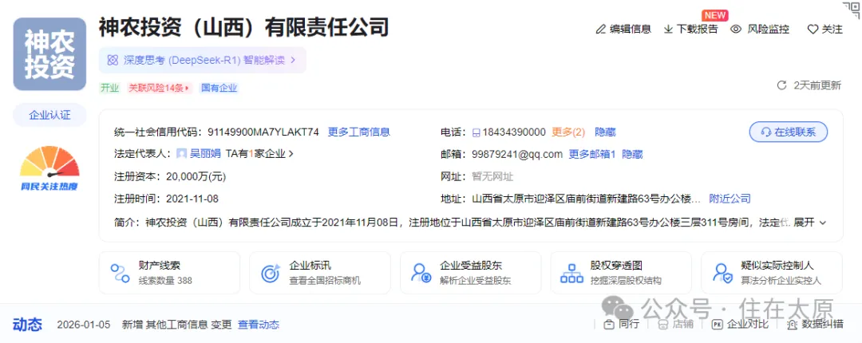Screen dimensions: 862x343
Task: Click the address 山西省太原市迎泽区庙前街道新建路63号办公楼
Action: (587, 199)
